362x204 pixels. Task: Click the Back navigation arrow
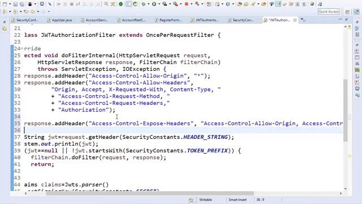pyautogui.click(x=33, y=11)
